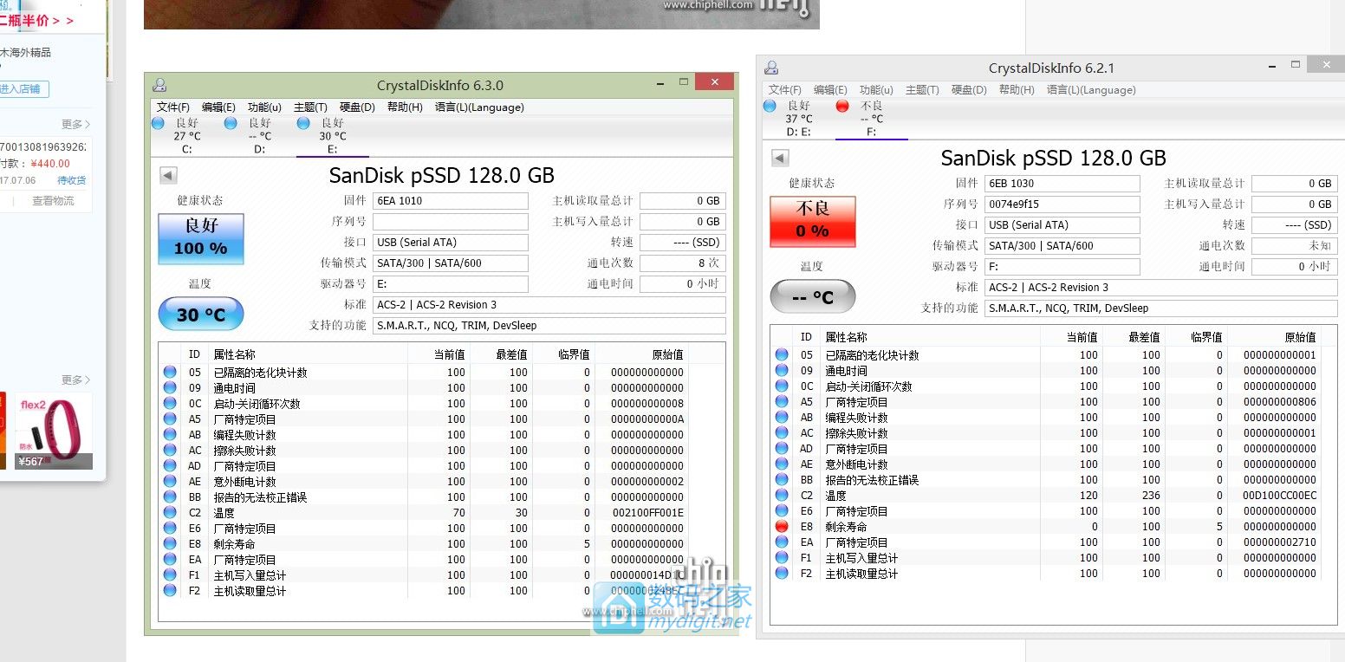Open the flex2 wristband product thumbnail
The height and width of the screenshot is (662, 1345).
pos(54,431)
